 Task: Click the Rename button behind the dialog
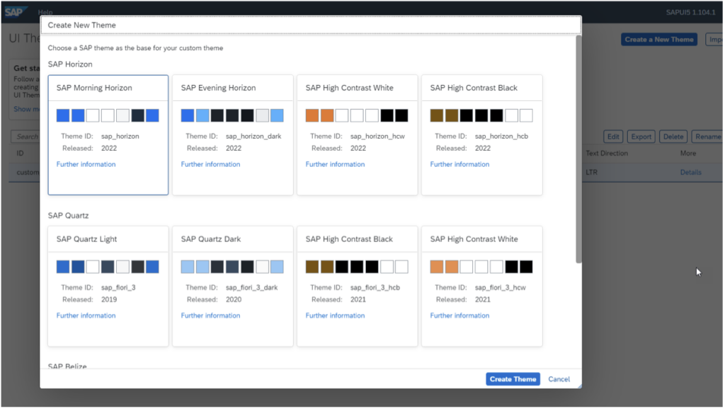pos(707,136)
